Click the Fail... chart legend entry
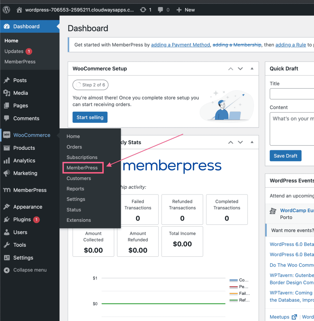314x321 pixels. (x=240, y=294)
